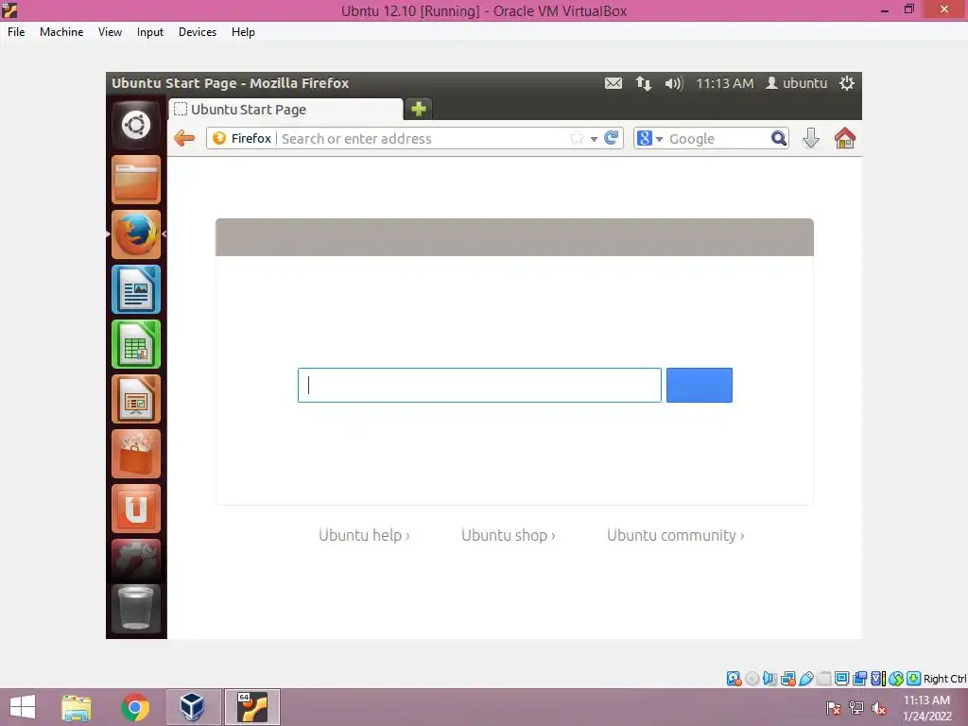Open the Ubuntu One launcher icon
Screen dimensions: 968x726
(x=136, y=510)
